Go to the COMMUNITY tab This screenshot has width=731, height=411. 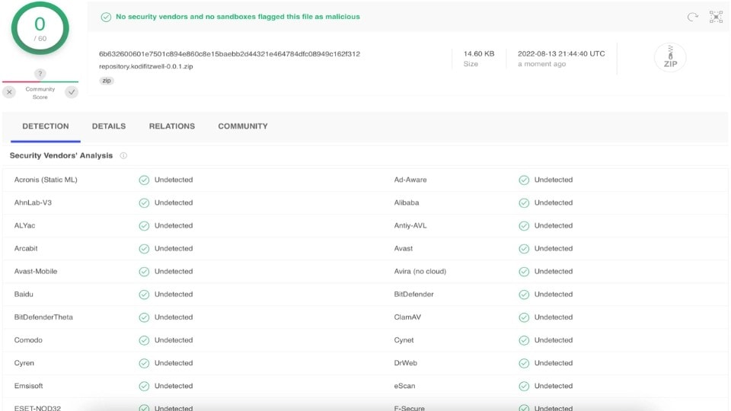(243, 126)
